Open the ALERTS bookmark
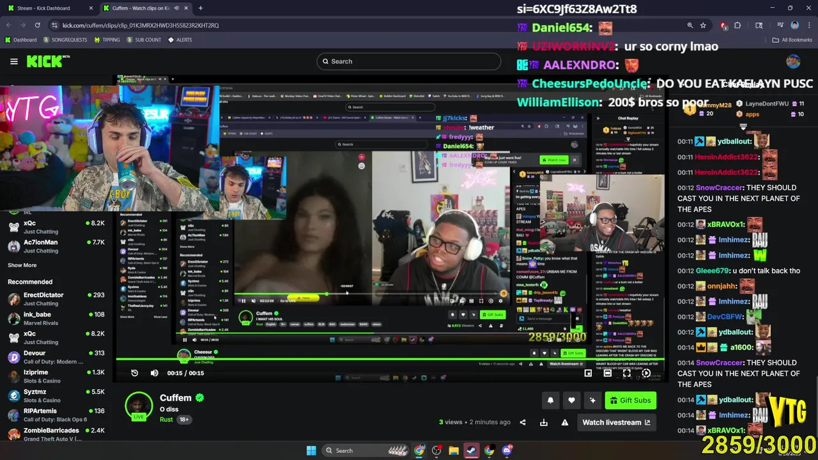This screenshot has height=460, width=818. click(x=180, y=40)
